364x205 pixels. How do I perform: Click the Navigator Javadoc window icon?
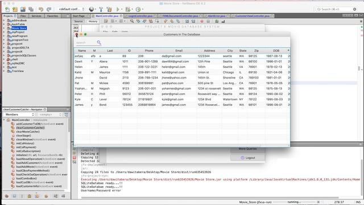(66, 114)
